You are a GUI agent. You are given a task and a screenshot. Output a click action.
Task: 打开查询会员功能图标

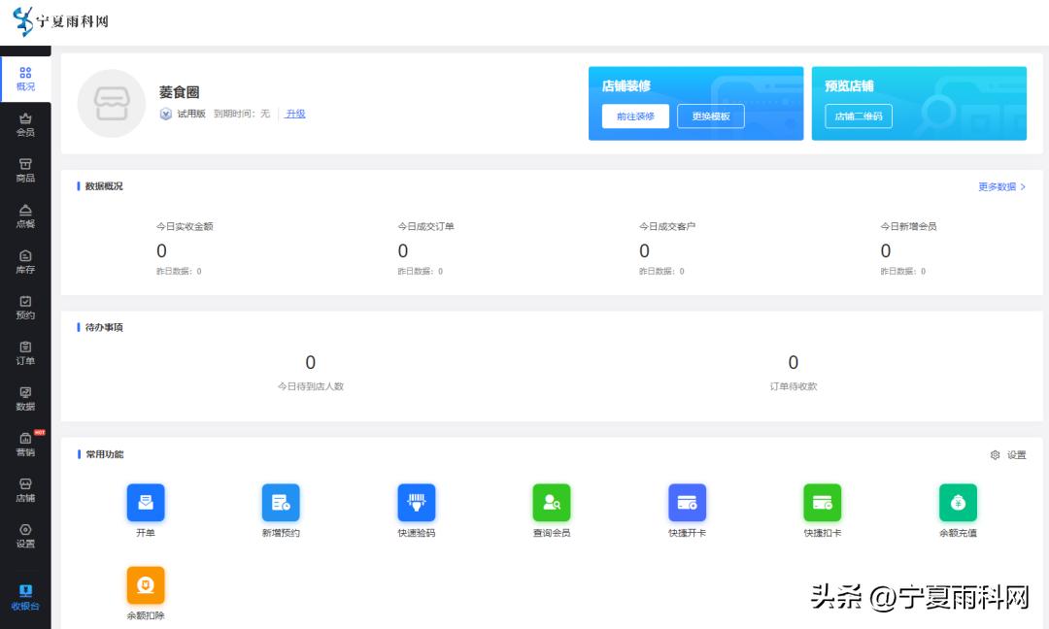pos(552,502)
